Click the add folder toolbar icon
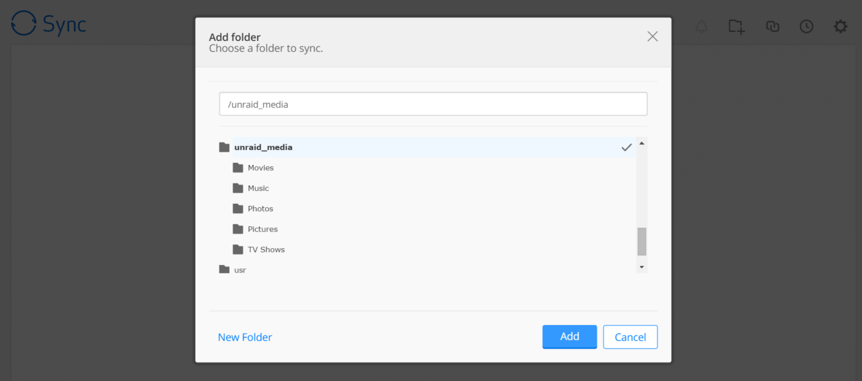 [x=736, y=27]
